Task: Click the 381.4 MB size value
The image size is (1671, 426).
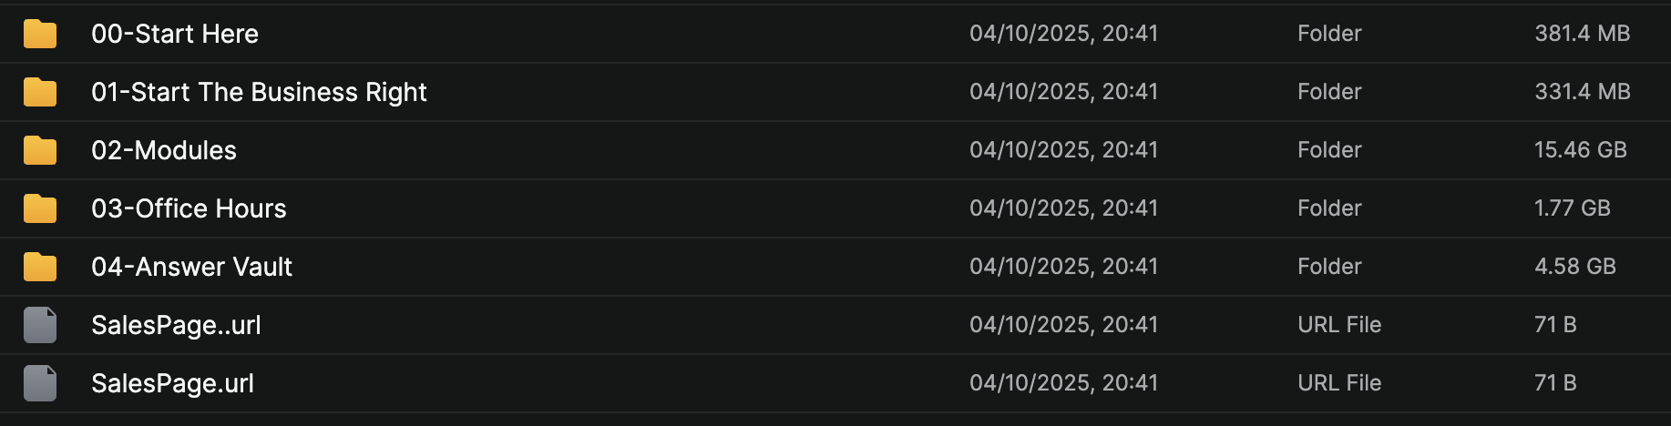Action: click(x=1582, y=34)
